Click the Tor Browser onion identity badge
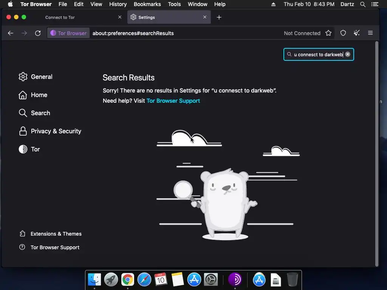The height and width of the screenshot is (290, 387). tap(68, 33)
